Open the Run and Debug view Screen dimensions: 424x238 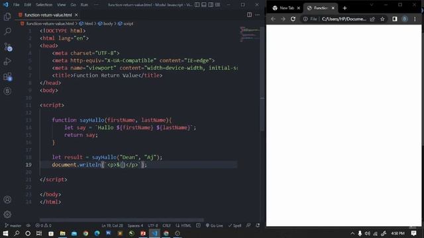coord(7,61)
